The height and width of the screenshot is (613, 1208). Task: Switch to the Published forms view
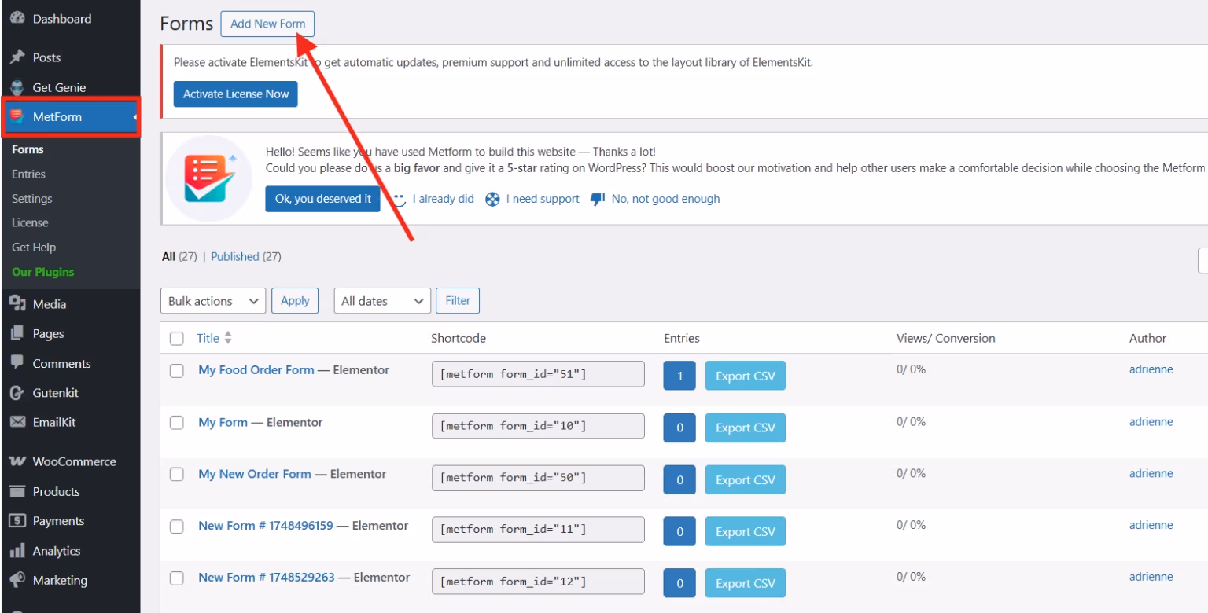234,256
